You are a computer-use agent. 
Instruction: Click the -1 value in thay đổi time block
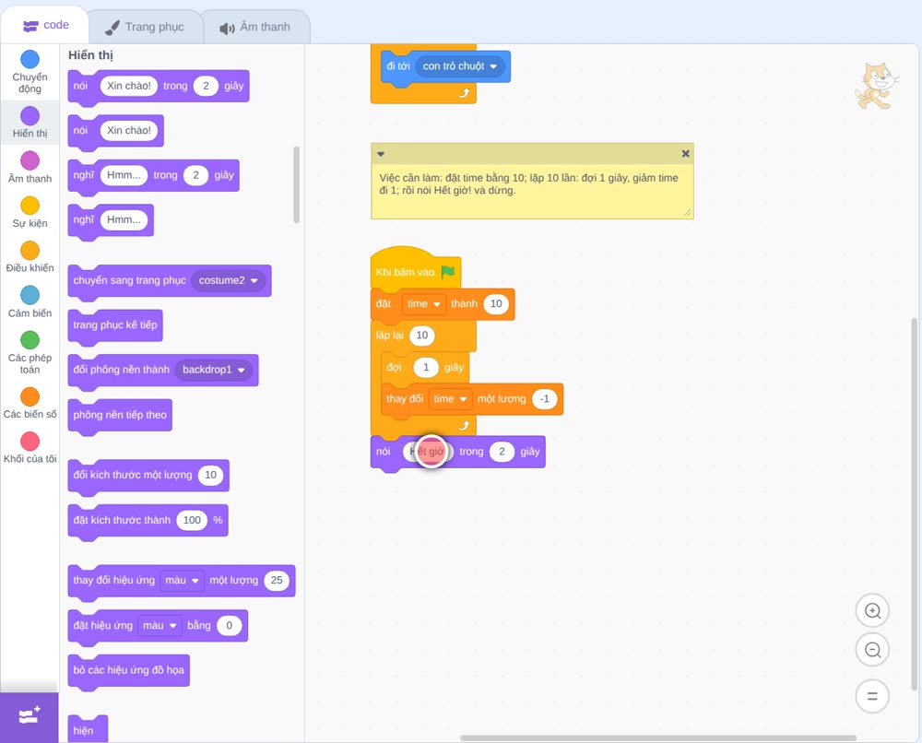point(545,399)
